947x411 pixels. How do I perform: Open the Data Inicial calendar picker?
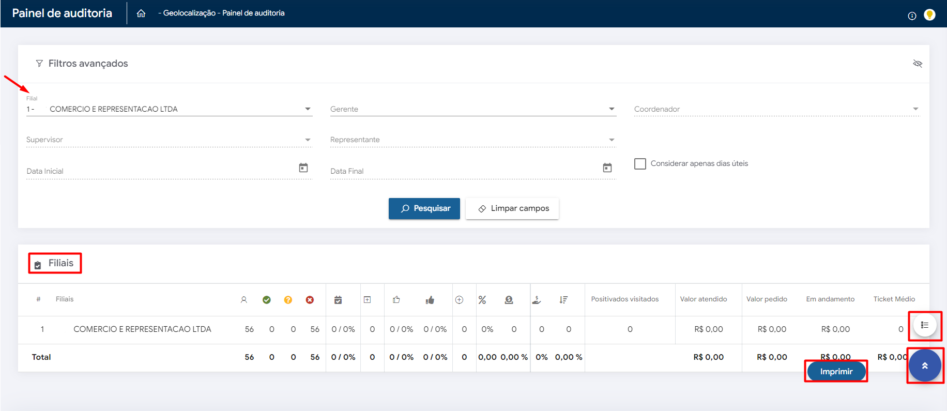(303, 168)
